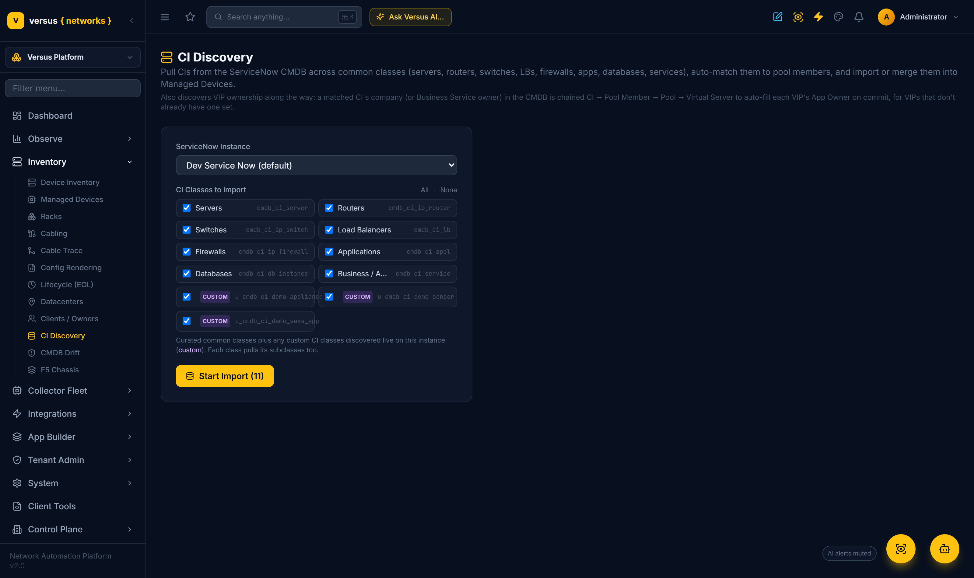Open the lightning bolt quick actions icon

[818, 17]
